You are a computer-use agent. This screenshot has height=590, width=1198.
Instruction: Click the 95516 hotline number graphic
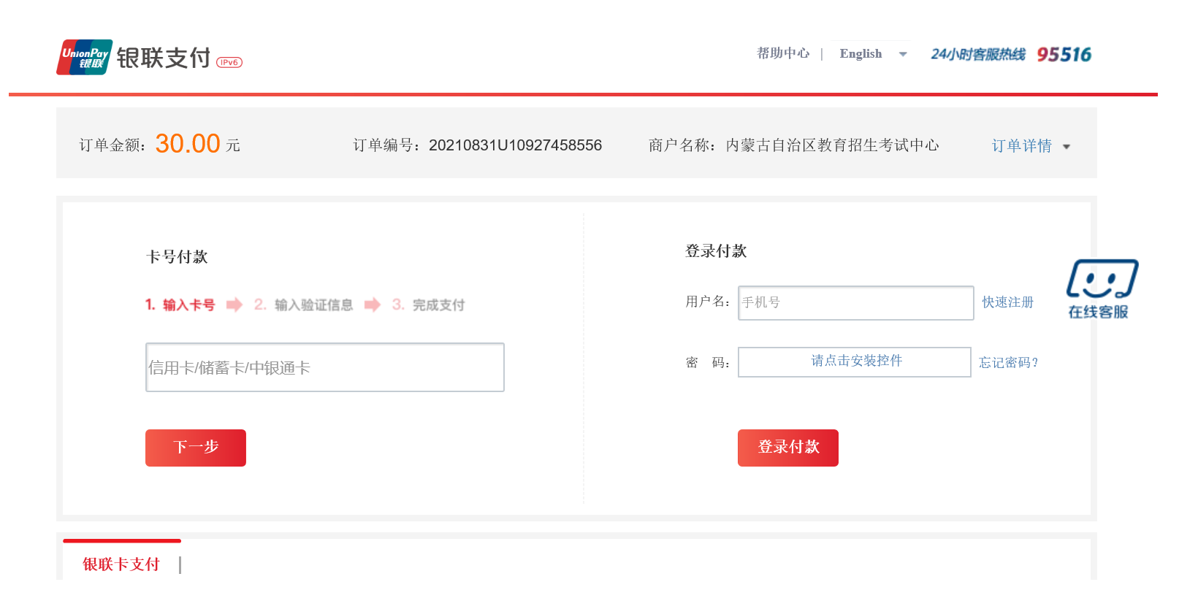click(x=1064, y=55)
